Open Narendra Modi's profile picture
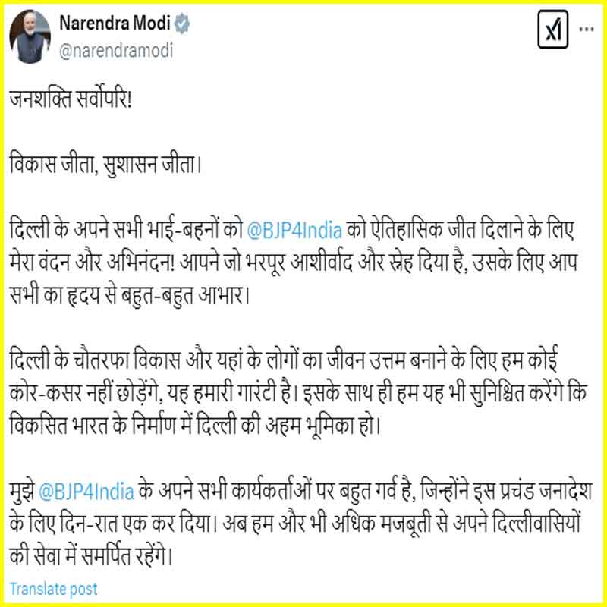This screenshot has width=607, height=607. coord(30,36)
